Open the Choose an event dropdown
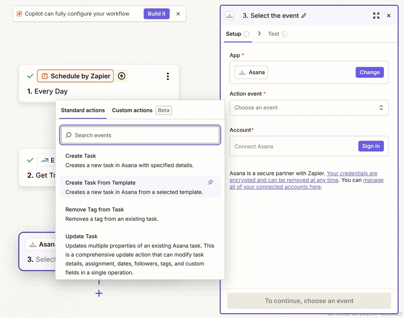 [x=309, y=108]
